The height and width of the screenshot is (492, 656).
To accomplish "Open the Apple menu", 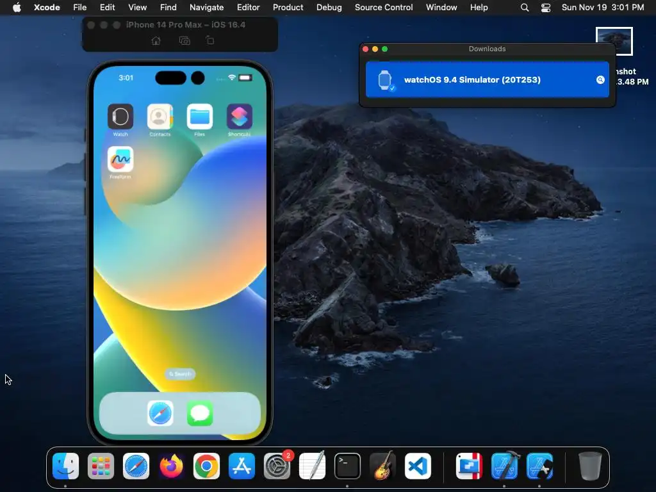I will click(17, 8).
